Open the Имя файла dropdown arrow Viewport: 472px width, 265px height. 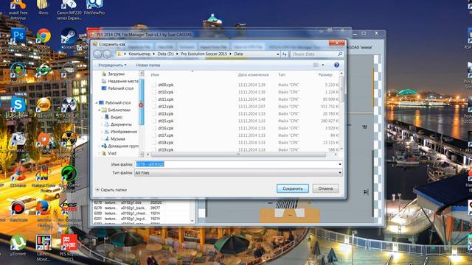click(340, 164)
